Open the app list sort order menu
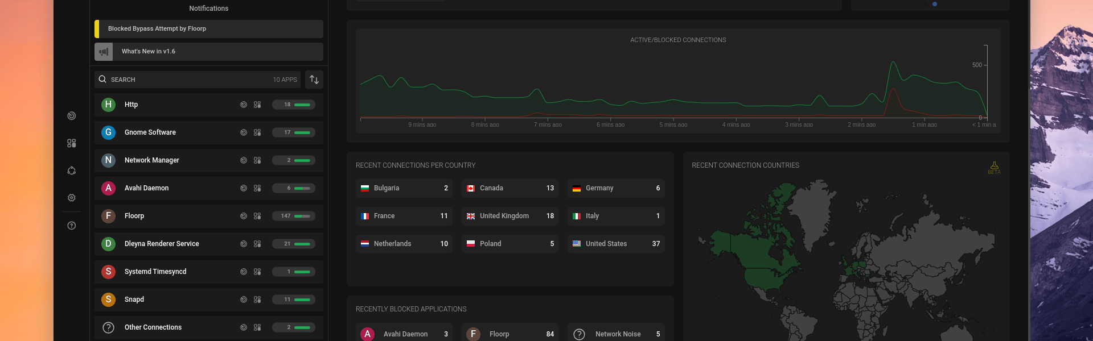 pos(314,80)
